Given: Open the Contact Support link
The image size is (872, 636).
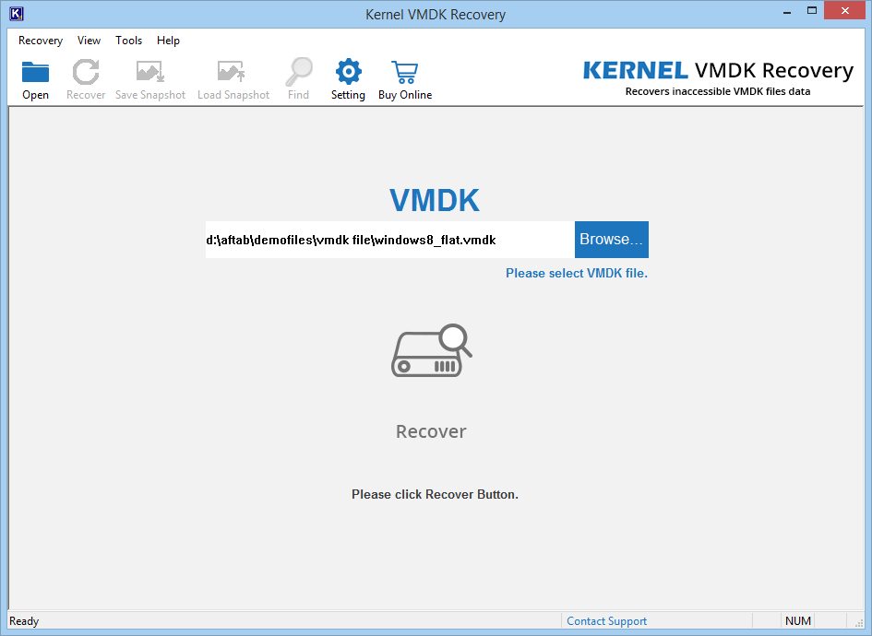Looking at the screenshot, I should coord(606,621).
